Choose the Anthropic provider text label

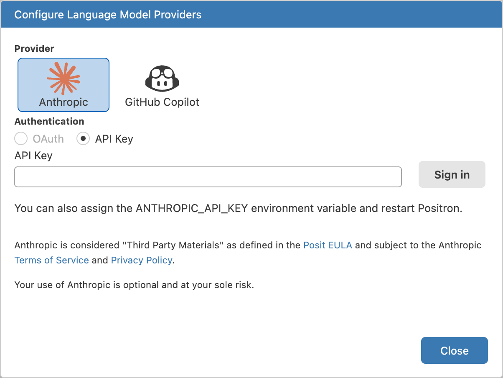pyautogui.click(x=64, y=102)
